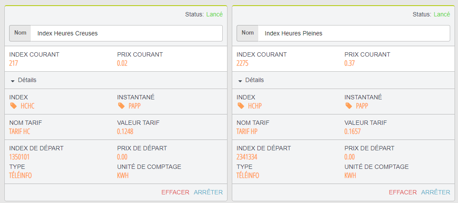Select the TARIF HC tariff name
The height and width of the screenshot is (203, 458).
point(20,131)
